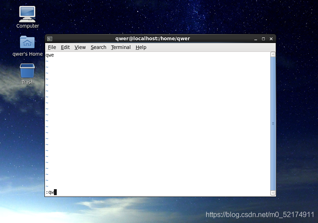Image resolution: width=318 pixels, height=223 pixels.
Task: Open the Terminal menu
Action: point(121,47)
